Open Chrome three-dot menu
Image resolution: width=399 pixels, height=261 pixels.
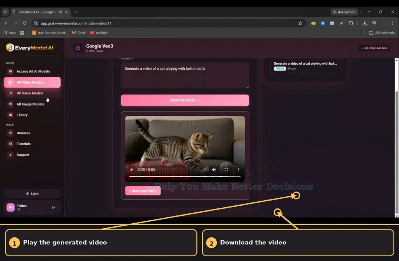(x=393, y=23)
